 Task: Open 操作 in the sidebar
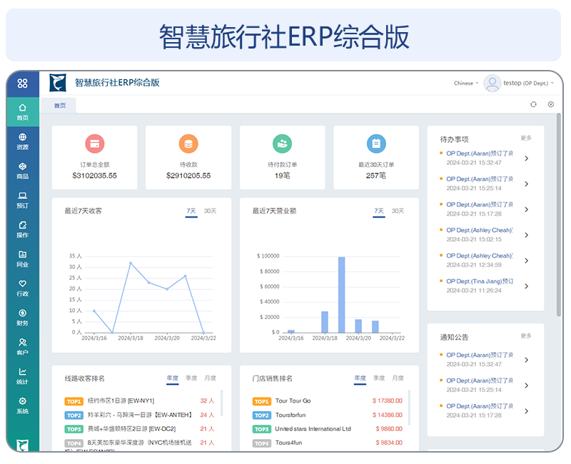23,229
